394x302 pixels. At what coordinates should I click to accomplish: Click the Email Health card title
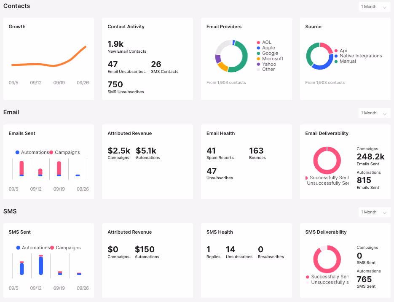pos(221,134)
